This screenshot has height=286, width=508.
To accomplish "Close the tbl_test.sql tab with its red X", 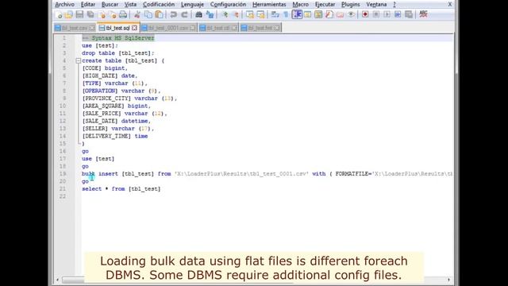I will pyautogui.click(x=134, y=29).
